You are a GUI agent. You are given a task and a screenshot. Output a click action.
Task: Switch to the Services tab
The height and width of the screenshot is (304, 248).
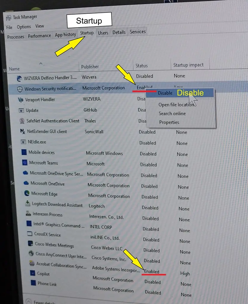[138, 32]
